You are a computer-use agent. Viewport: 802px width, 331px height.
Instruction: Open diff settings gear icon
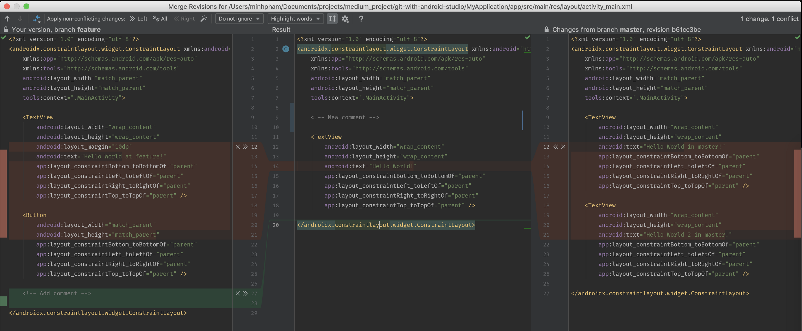pos(345,19)
